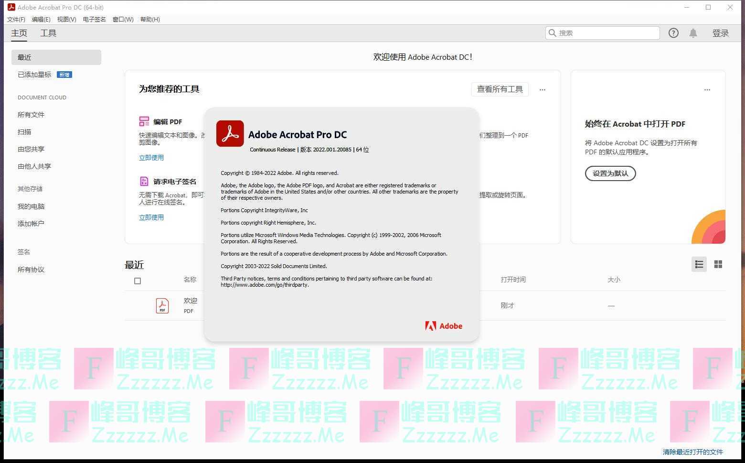This screenshot has width=745, height=463.
Task: Open the 帮助(H) menu
Action: tap(150, 20)
